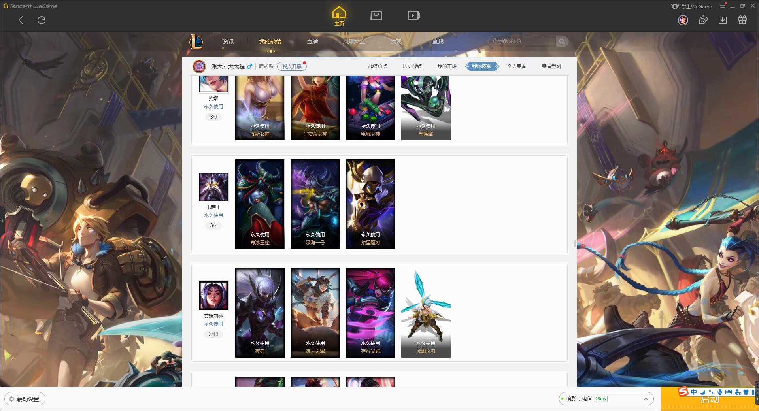The width and height of the screenshot is (759, 411).
Task: Open the 主页 home icon
Action: click(339, 16)
